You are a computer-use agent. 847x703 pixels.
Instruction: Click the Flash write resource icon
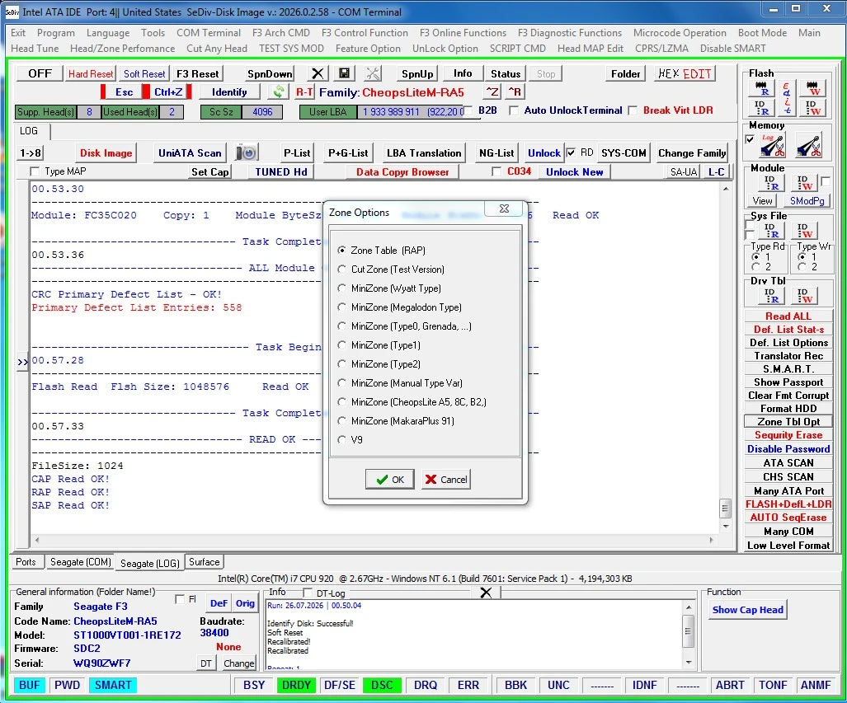[813, 88]
